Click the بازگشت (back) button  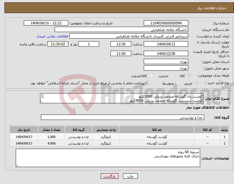[x=110, y=176]
